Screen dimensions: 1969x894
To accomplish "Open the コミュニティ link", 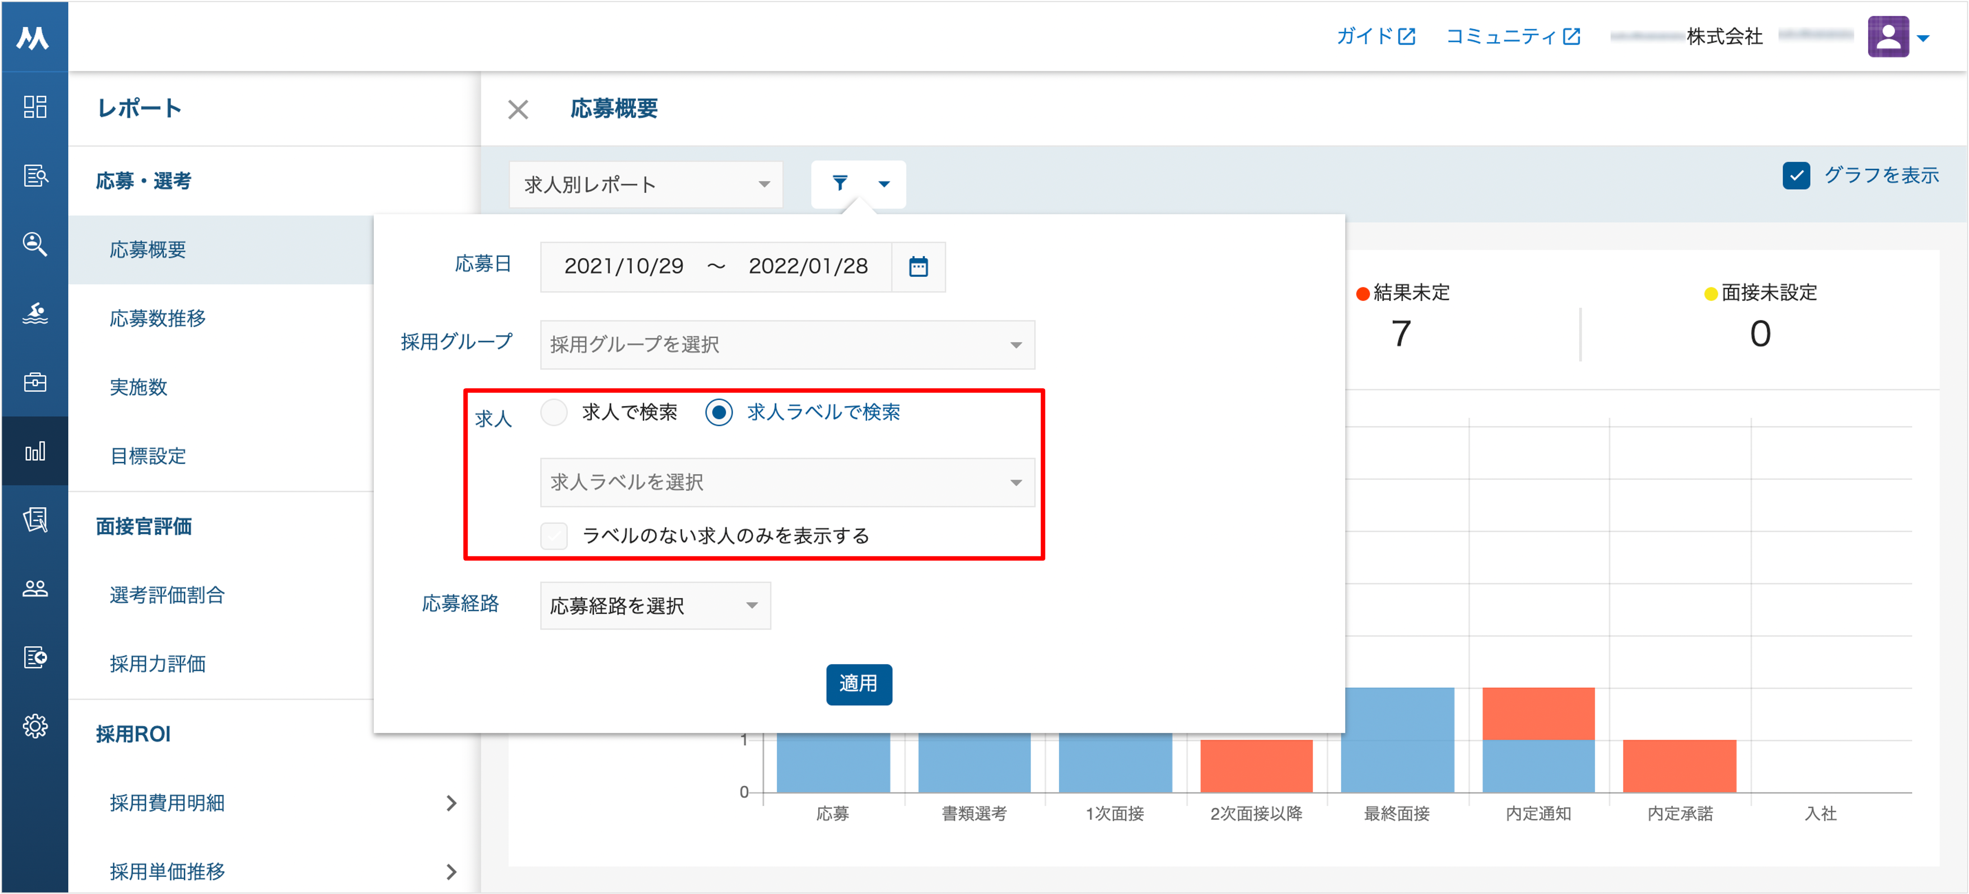I will (x=1513, y=36).
